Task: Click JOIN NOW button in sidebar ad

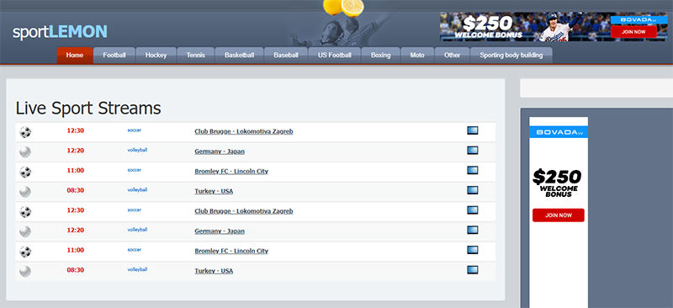Action: [559, 215]
